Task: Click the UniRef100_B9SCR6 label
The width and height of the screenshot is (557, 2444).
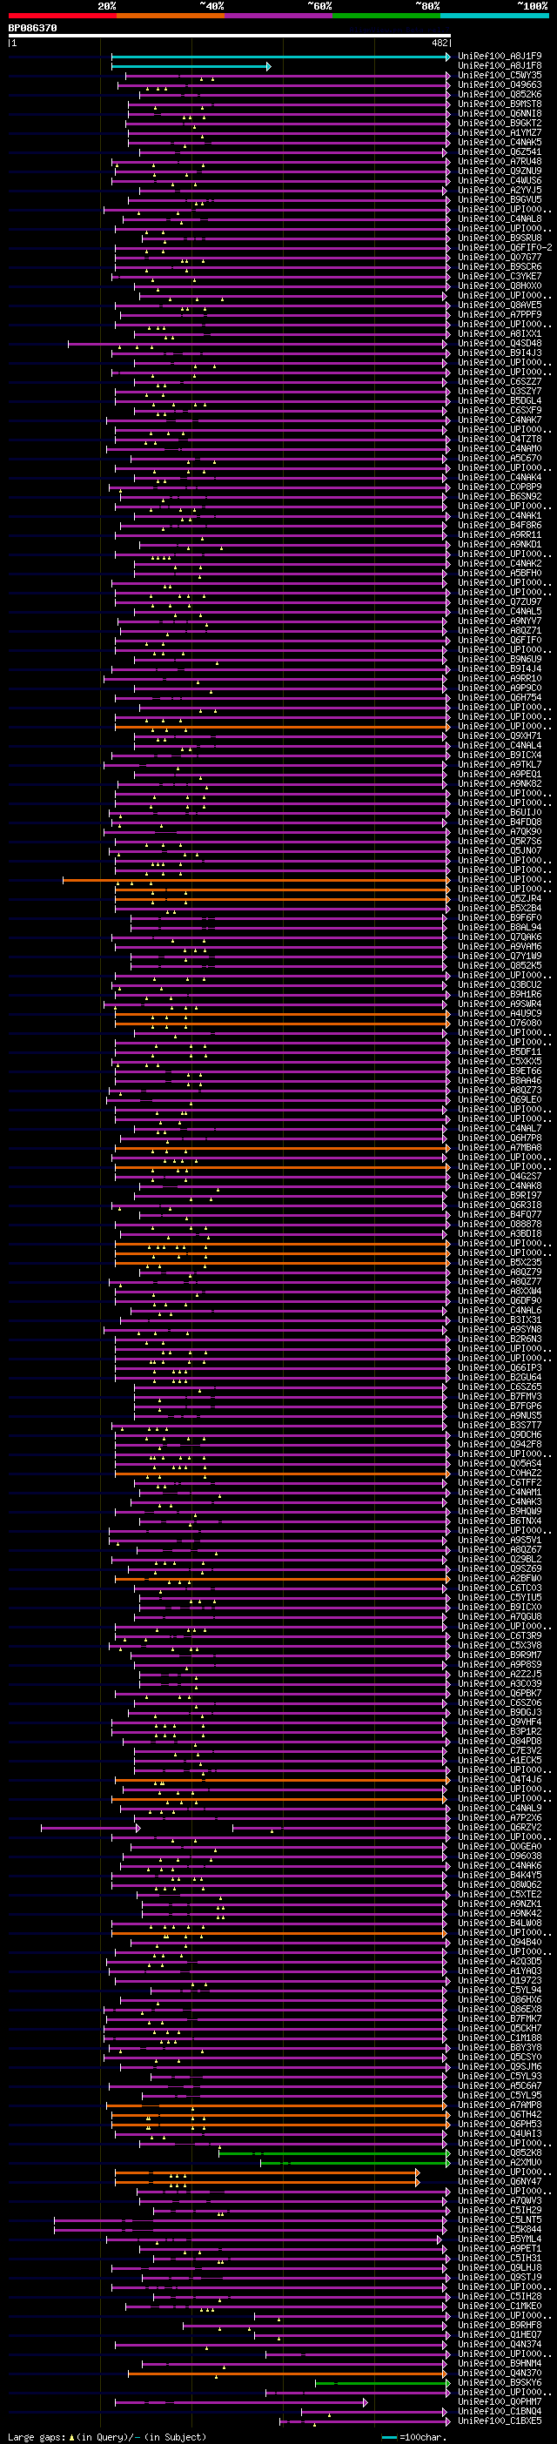Action: point(499,266)
